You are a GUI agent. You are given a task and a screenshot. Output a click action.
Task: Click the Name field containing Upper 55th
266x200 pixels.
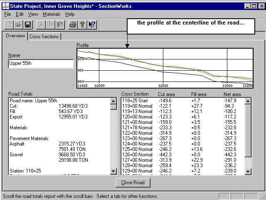coord(41,64)
